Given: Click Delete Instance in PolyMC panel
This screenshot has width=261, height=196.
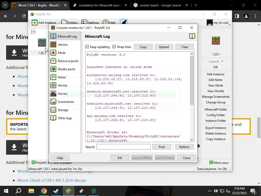Looking at the screenshot, I should pos(216,133).
